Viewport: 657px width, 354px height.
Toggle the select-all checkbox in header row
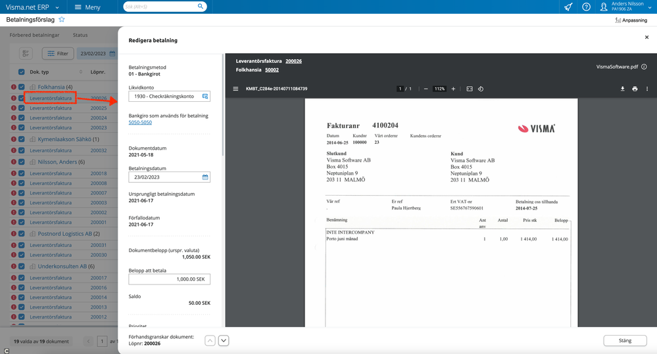[21, 72]
